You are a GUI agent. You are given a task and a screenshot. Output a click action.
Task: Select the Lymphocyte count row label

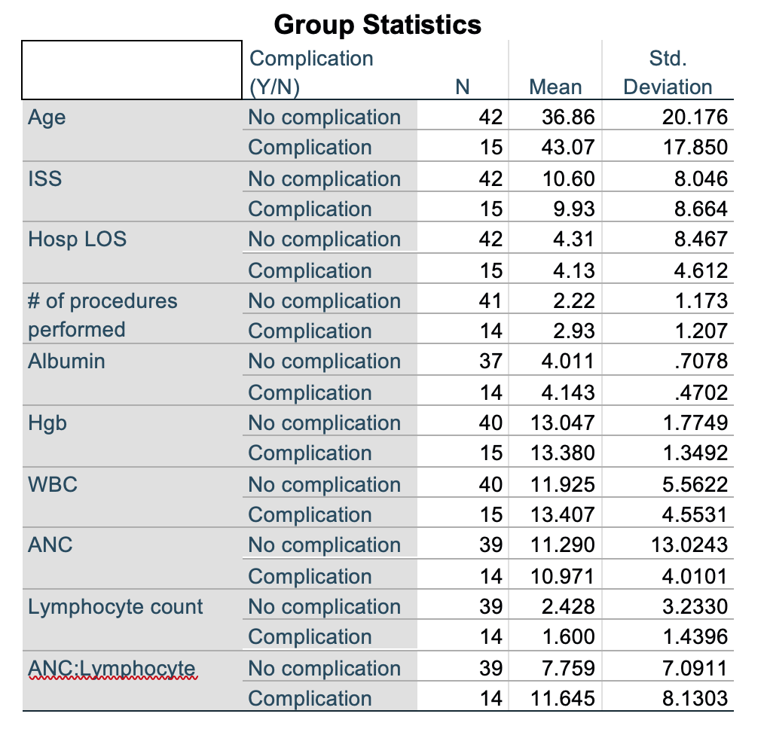coord(115,606)
